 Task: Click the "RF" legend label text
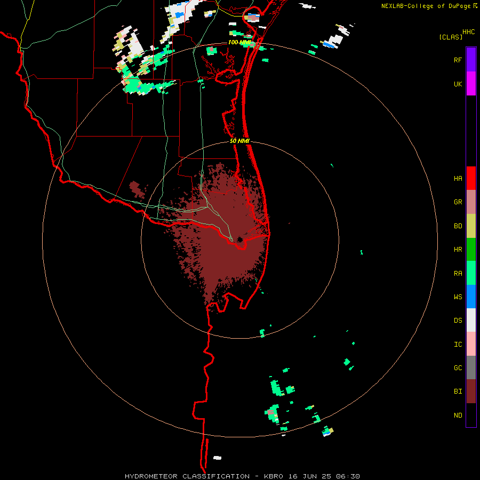pyautogui.click(x=458, y=60)
